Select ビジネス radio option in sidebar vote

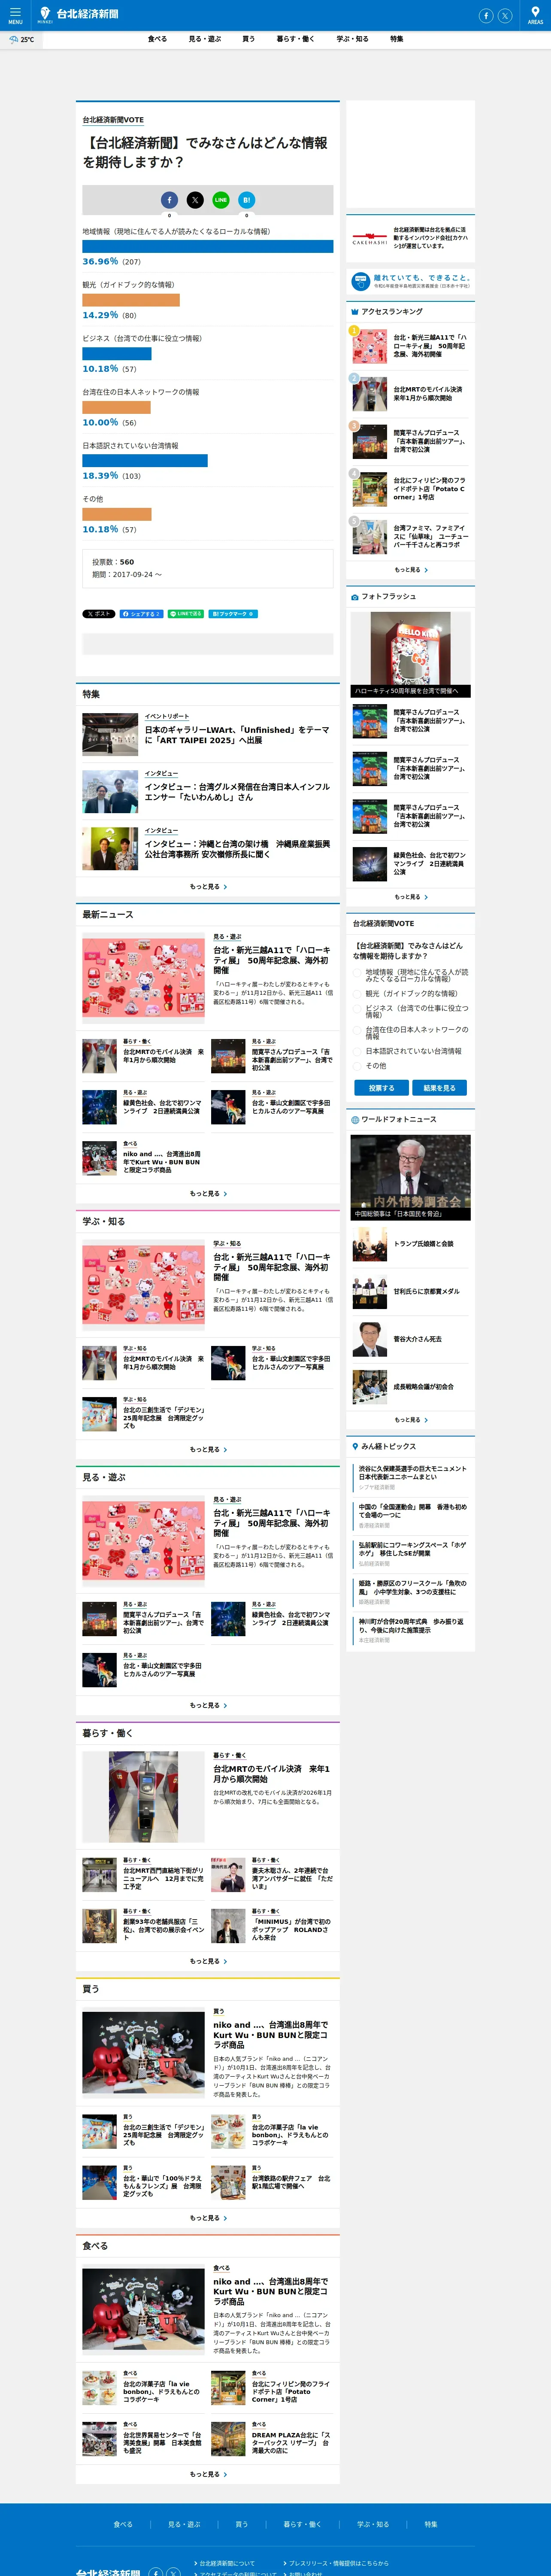(357, 1009)
